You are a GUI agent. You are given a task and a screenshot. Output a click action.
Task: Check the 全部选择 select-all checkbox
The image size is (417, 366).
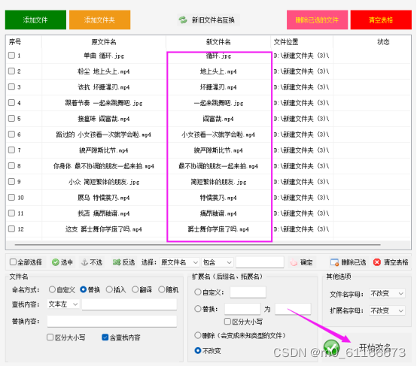(x=13, y=262)
